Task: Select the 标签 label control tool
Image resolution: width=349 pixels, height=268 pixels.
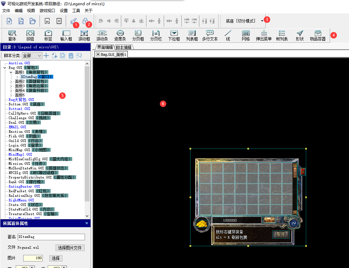Action: (x=48, y=36)
